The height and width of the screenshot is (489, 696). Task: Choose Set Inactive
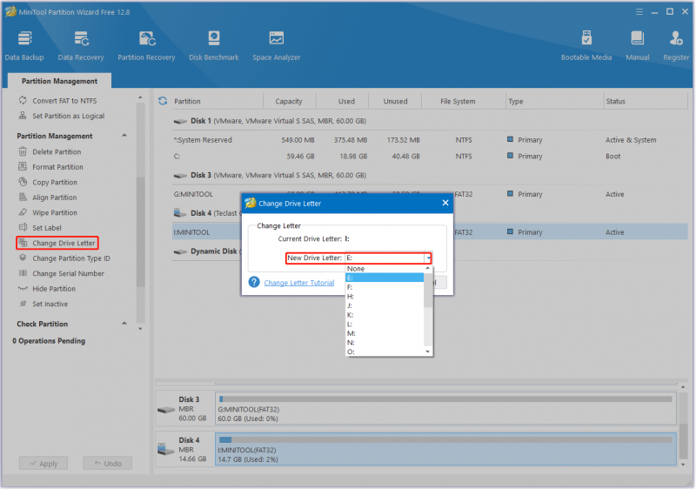coord(50,304)
